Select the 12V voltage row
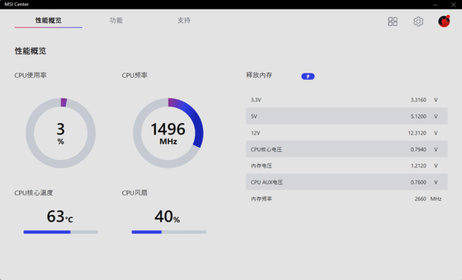Image resolution: width=462 pixels, height=280 pixels. coord(346,133)
